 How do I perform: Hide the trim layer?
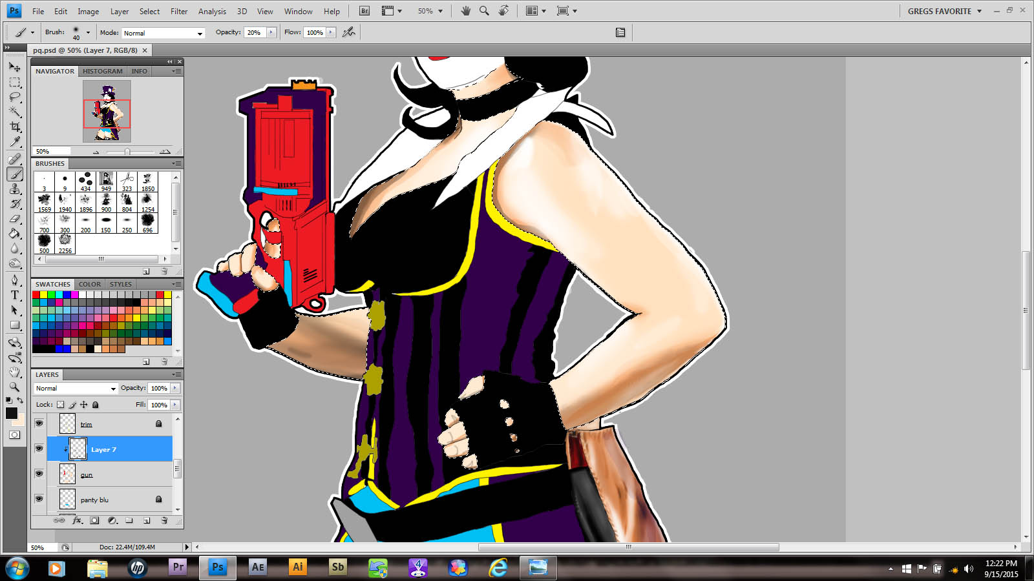[39, 423]
